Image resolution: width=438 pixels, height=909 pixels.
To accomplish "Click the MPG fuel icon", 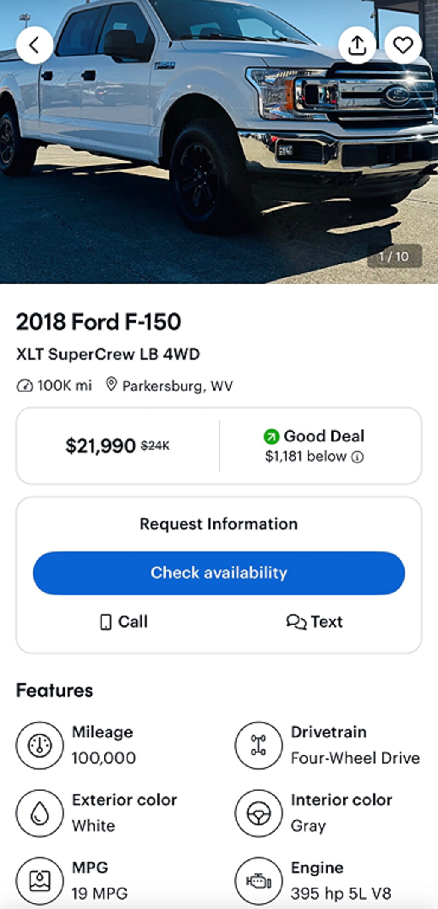I will [x=40, y=880].
